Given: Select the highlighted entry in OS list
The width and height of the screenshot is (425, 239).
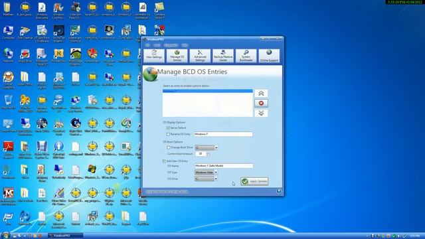Looking at the screenshot, I should pyautogui.click(x=208, y=92).
